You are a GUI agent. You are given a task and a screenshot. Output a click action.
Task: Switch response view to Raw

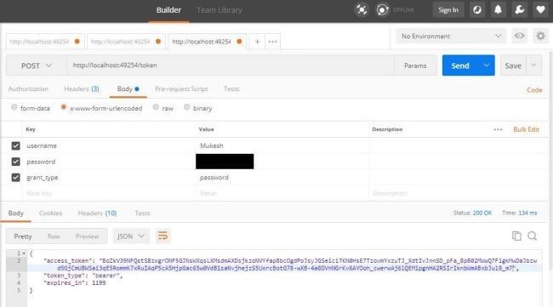click(54, 236)
